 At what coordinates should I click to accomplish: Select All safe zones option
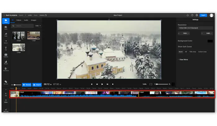point(186,52)
